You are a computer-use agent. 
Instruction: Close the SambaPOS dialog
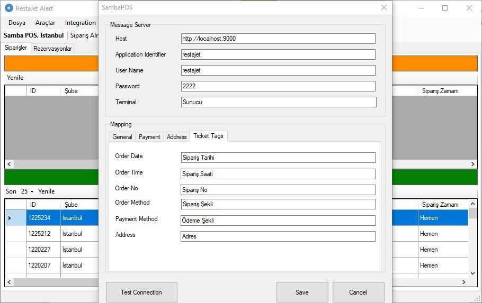point(384,8)
